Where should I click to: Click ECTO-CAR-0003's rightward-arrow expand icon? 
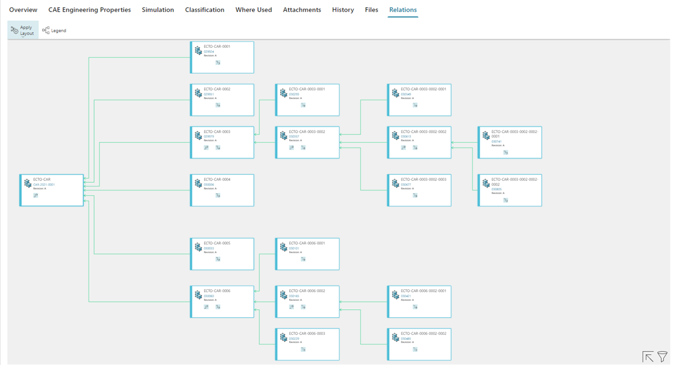pyautogui.click(x=218, y=147)
